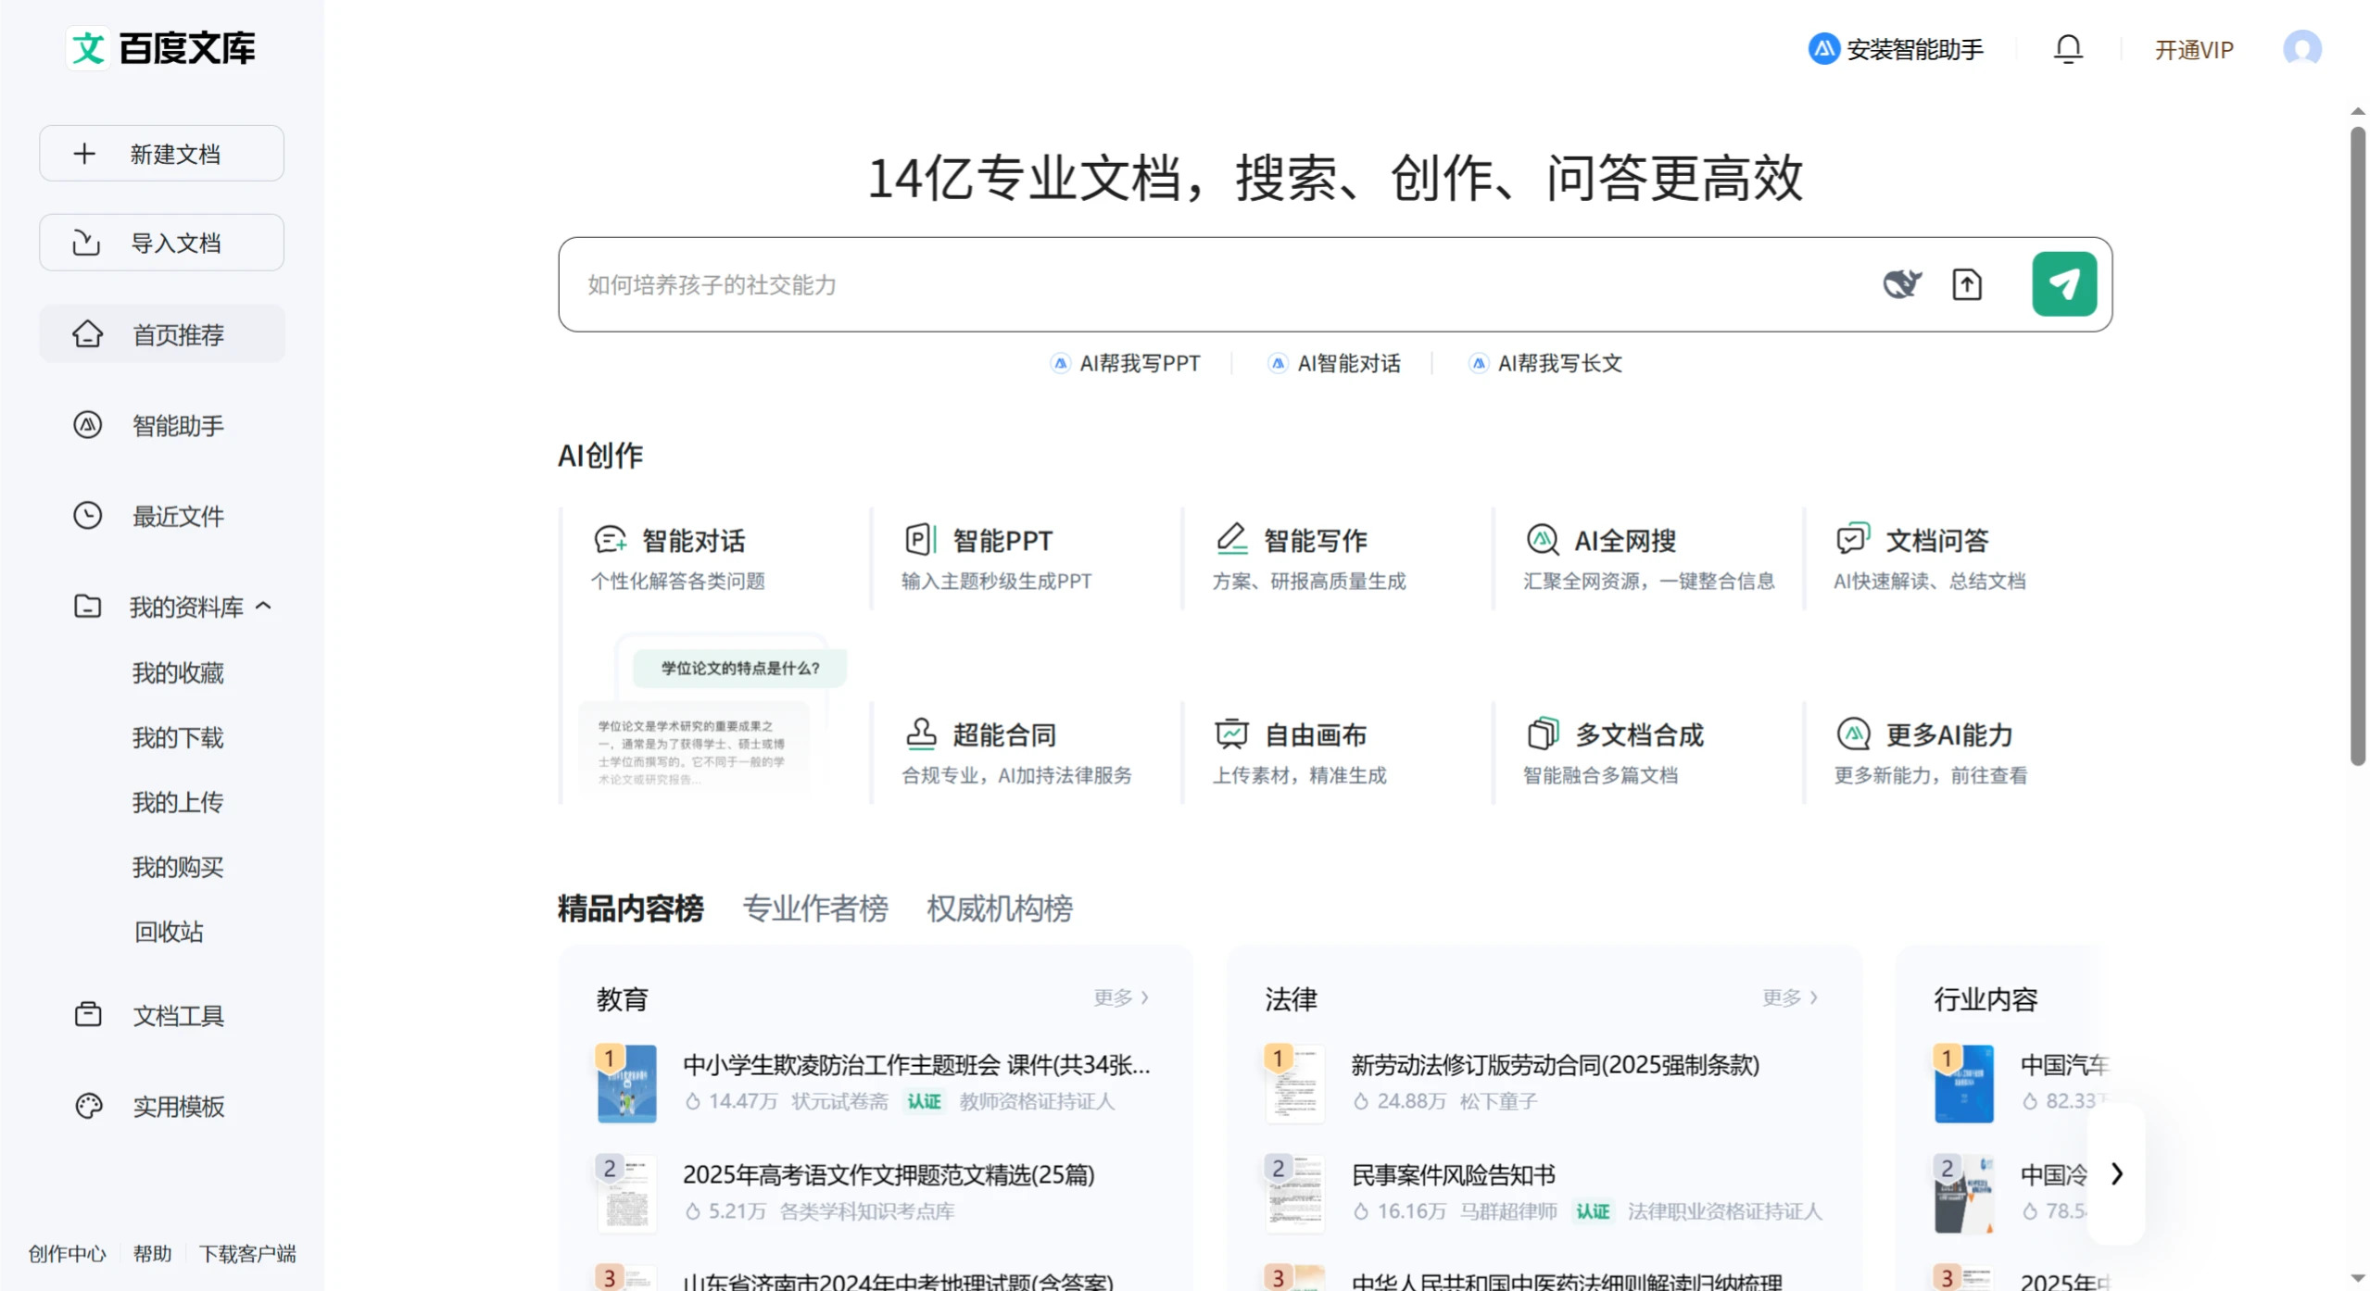This screenshot has width=2370, height=1291.
Task: Click the blue 安装智能助手 icon
Action: coord(1822,49)
